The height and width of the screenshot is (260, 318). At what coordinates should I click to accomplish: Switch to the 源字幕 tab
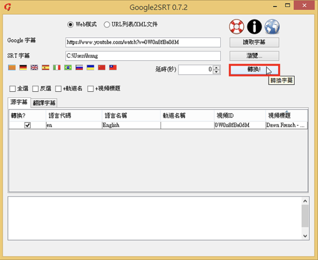click(x=19, y=102)
